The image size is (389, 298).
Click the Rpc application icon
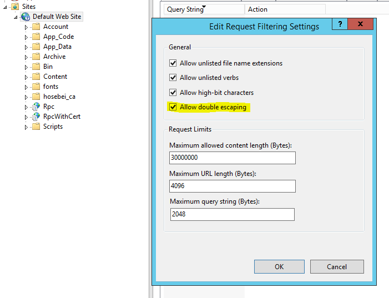tap(36, 107)
